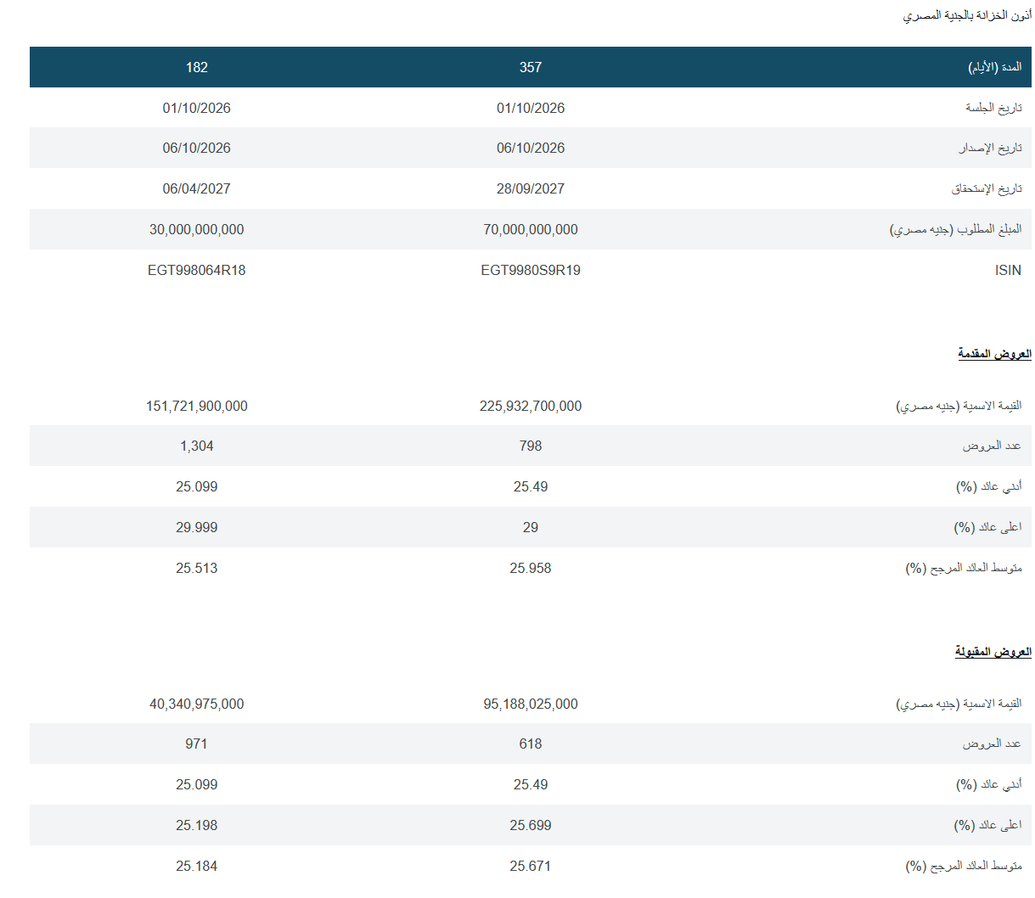Select highest yield value 29.999
Viewport: 1035px width, 898px height.
coord(197,527)
